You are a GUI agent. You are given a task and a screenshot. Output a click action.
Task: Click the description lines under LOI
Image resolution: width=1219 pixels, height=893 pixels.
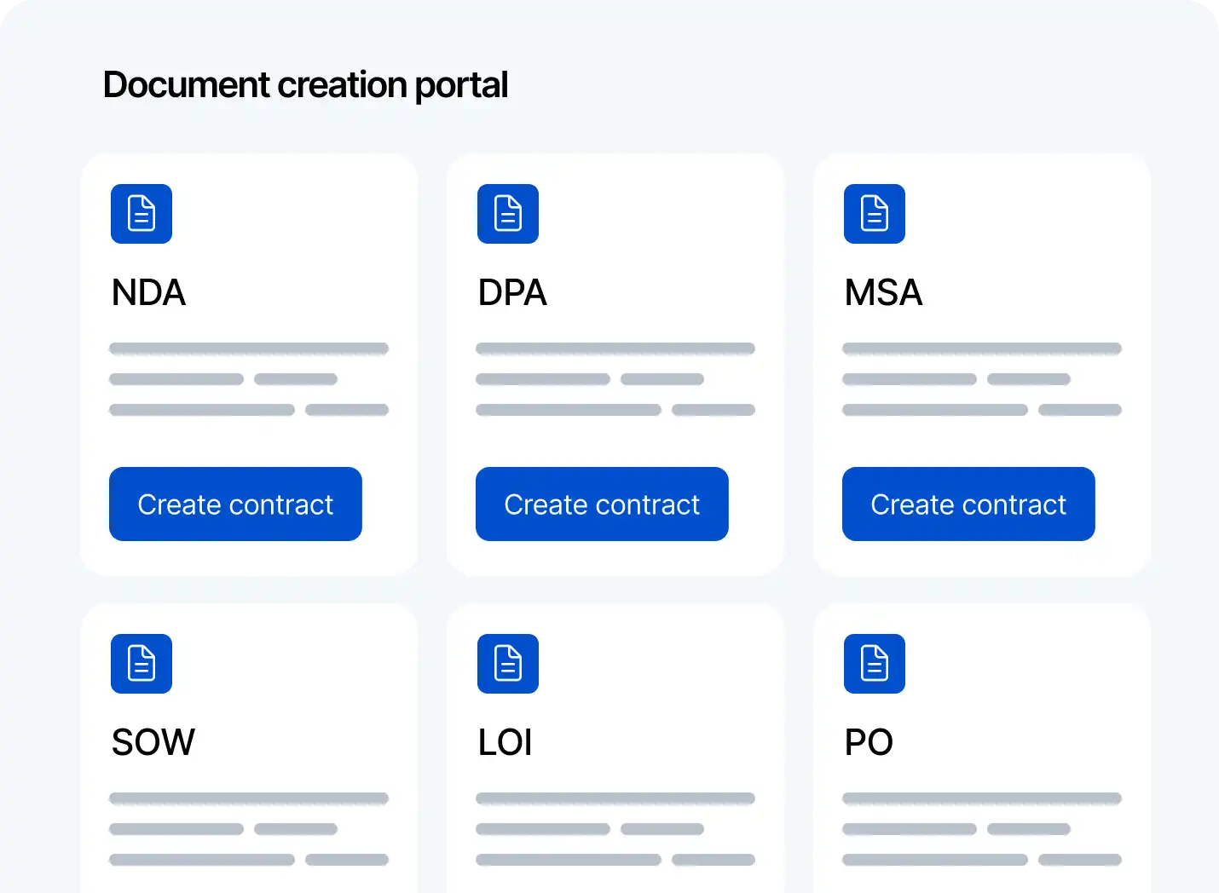[615, 829]
